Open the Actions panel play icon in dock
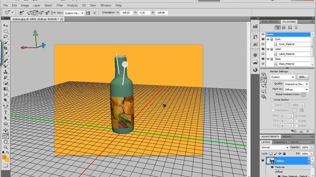Image resolution: width=316 pixels, height=177 pixels. 255,44
